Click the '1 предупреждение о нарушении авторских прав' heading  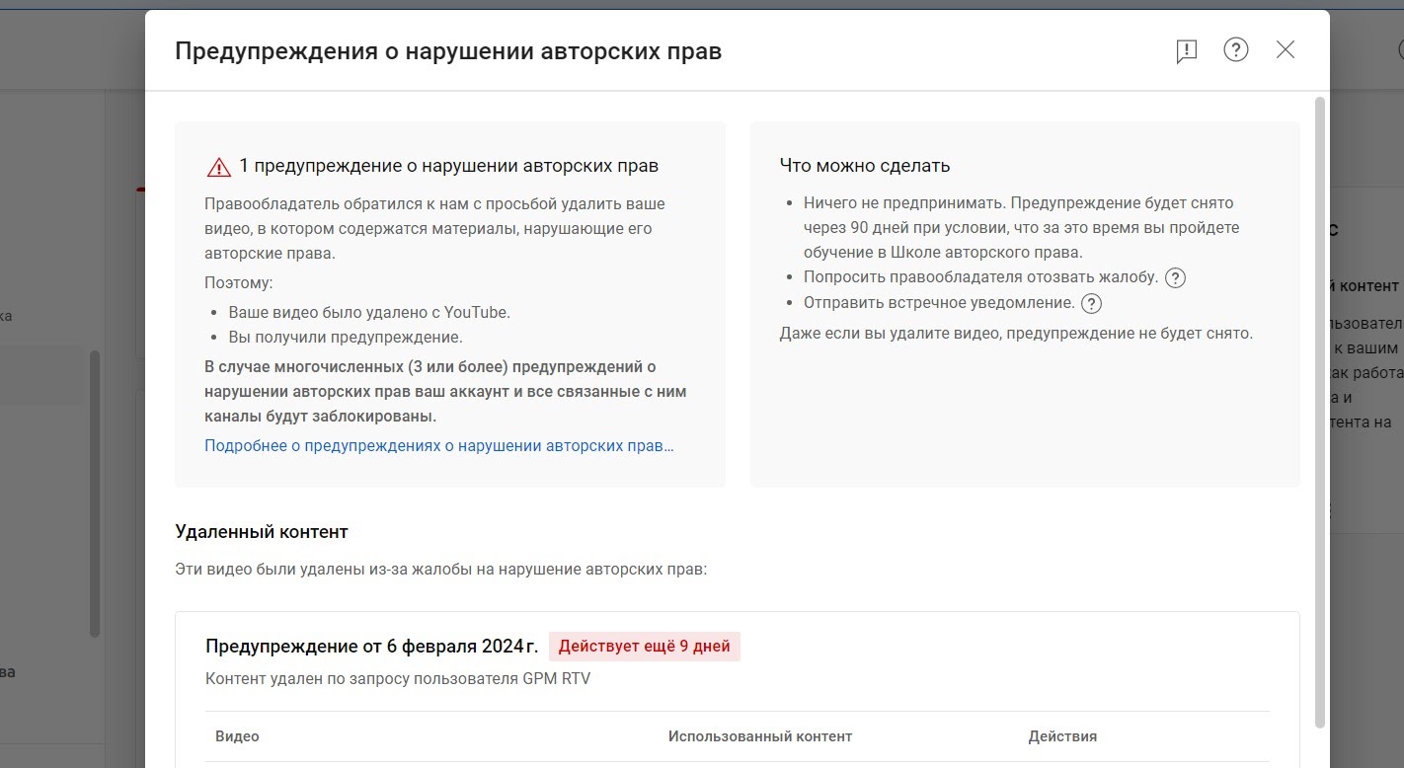[x=449, y=166]
